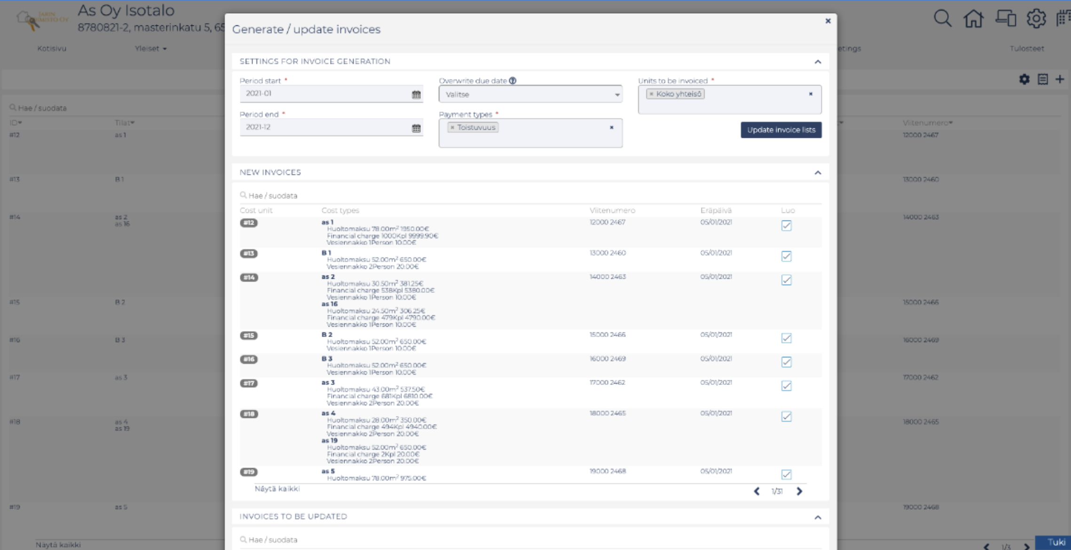This screenshot has width=1071, height=550.
Task: Go to previous page in background table
Action: [986, 546]
